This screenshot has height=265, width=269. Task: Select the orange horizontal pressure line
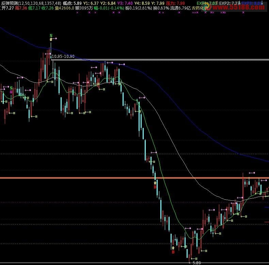coord(134,178)
